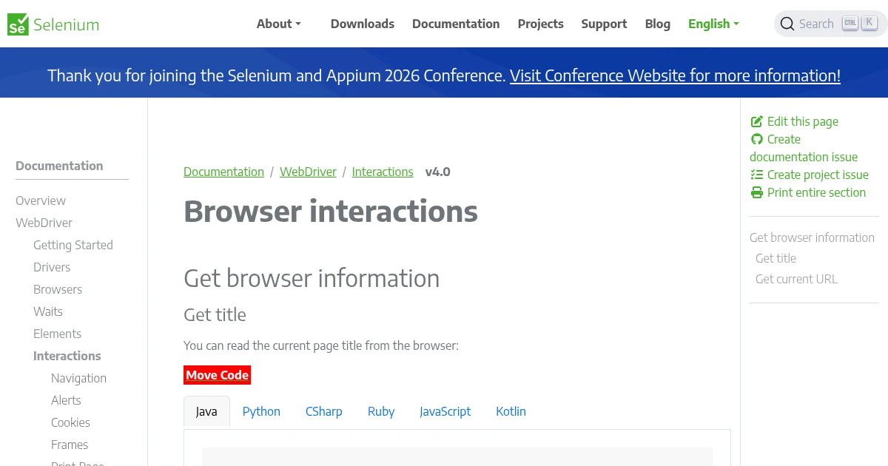Viewport: 888px width, 466px height.
Task: Open Getting Started in the sidebar
Action: pos(73,245)
